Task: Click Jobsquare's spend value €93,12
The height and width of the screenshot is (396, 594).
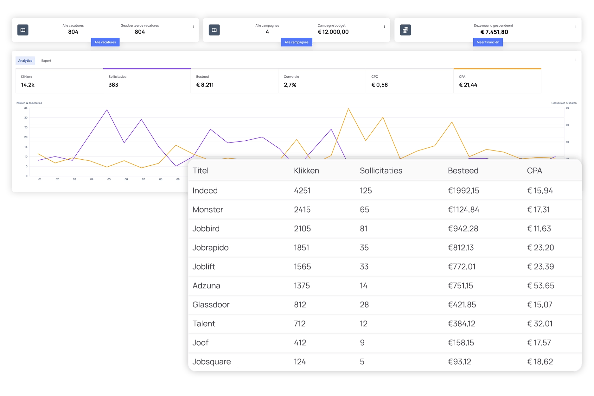Action: (x=459, y=362)
